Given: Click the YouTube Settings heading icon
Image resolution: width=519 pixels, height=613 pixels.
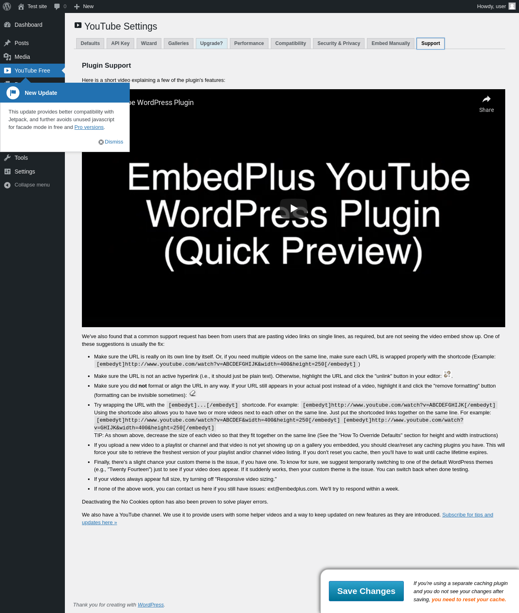Looking at the screenshot, I should (78, 25).
